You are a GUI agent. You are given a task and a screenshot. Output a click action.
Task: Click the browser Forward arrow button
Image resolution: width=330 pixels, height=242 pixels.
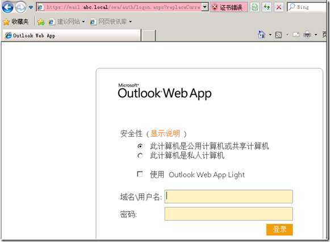(x=20, y=7)
